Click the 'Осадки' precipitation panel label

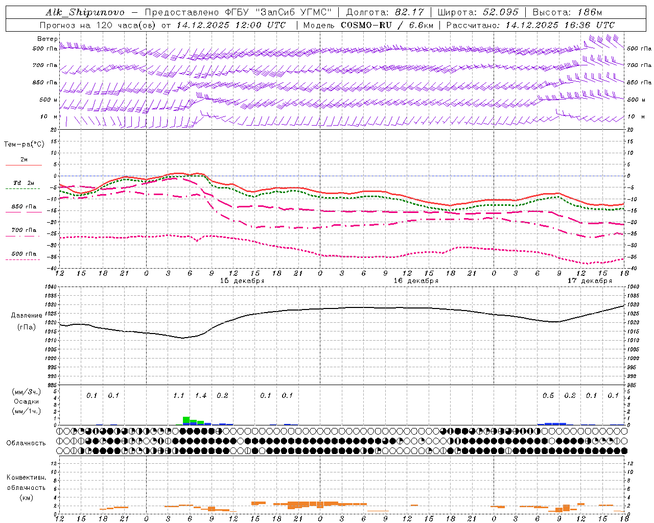tap(27, 401)
